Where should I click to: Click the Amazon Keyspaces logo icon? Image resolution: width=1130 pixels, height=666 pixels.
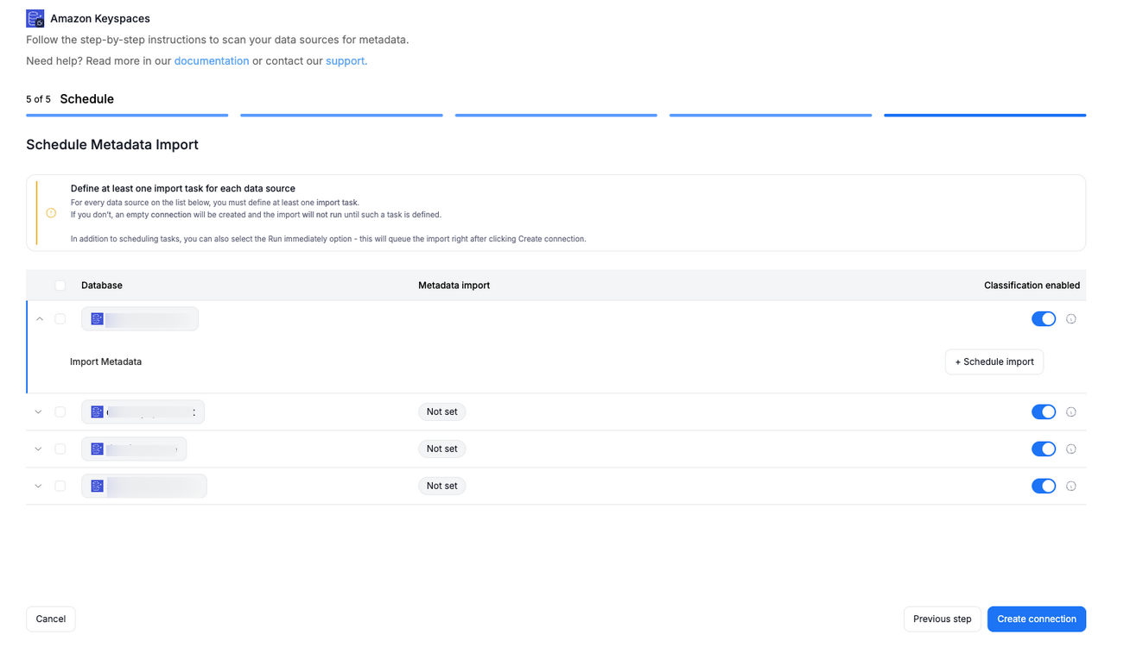pos(35,18)
